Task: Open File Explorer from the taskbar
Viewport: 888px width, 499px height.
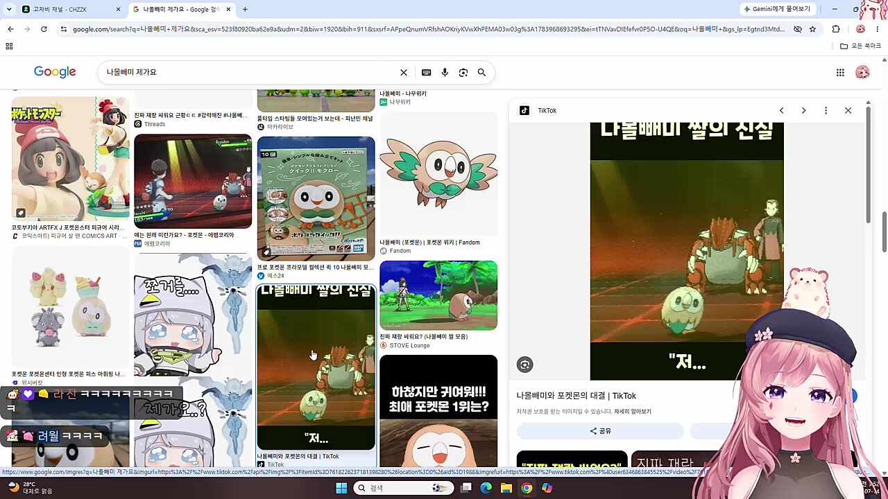Action: (506, 488)
